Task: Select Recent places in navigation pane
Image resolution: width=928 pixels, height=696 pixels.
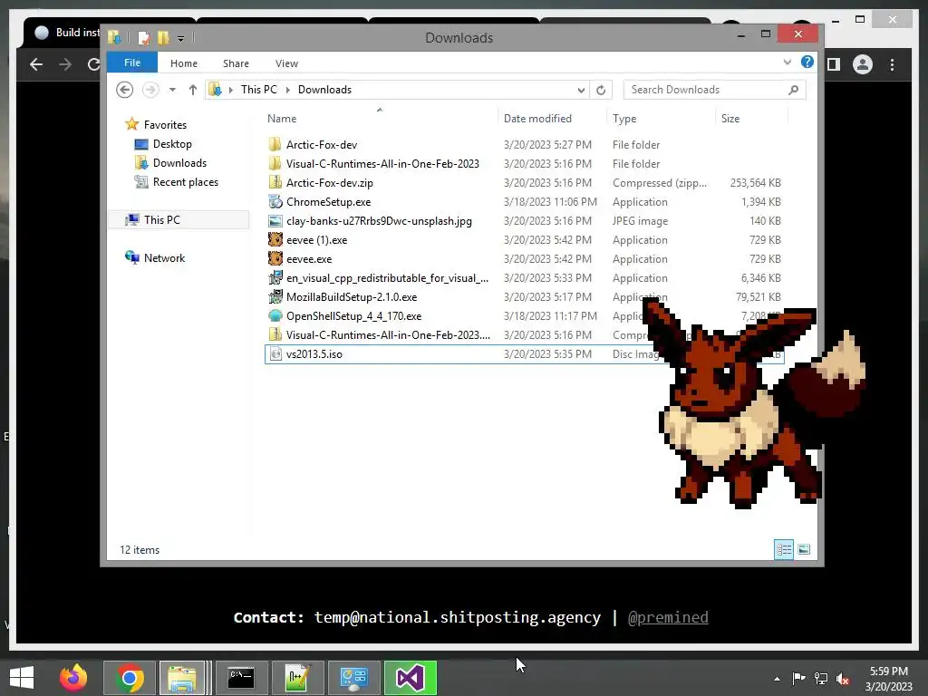Action: [185, 181]
